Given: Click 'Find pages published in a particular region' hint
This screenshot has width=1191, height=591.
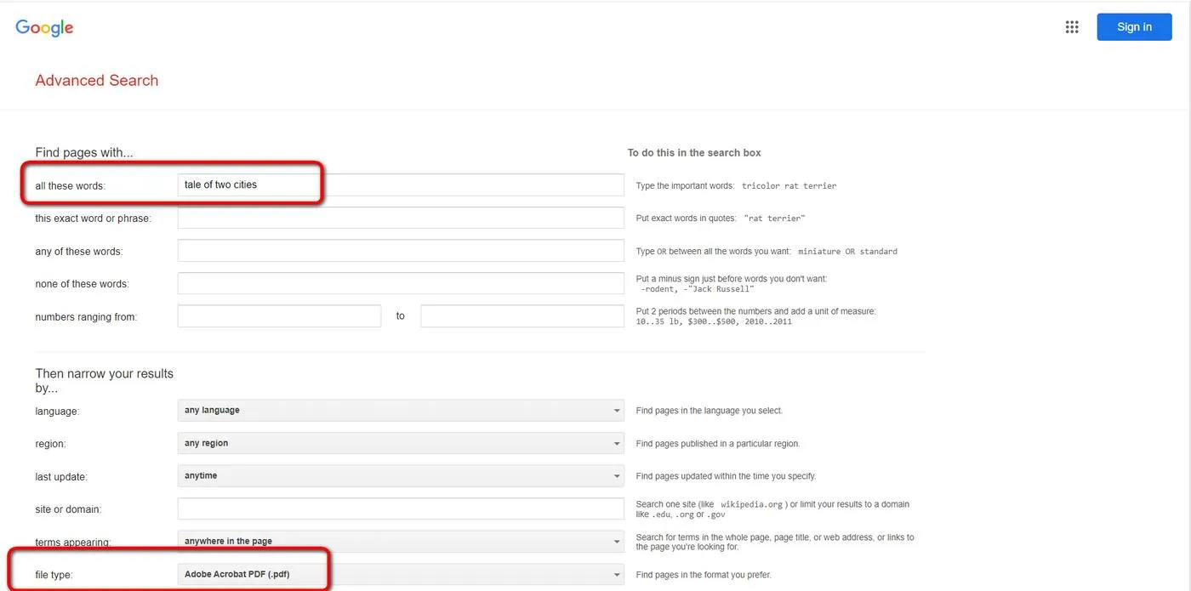Looking at the screenshot, I should pos(718,444).
